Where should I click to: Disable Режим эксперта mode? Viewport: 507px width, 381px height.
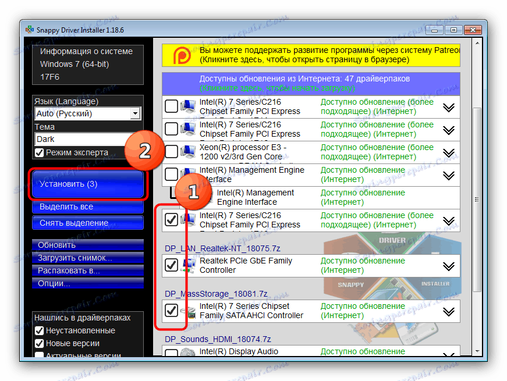point(40,152)
